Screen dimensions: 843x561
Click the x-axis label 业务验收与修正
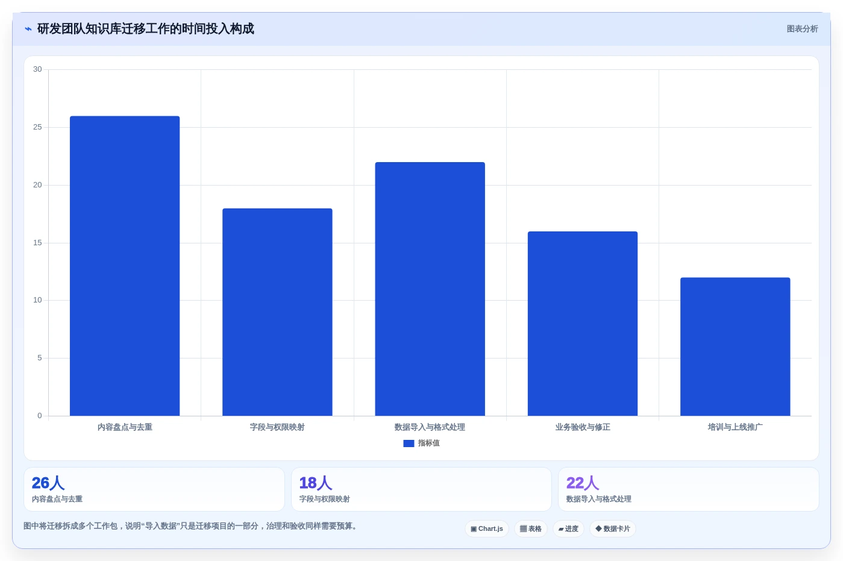tap(583, 427)
